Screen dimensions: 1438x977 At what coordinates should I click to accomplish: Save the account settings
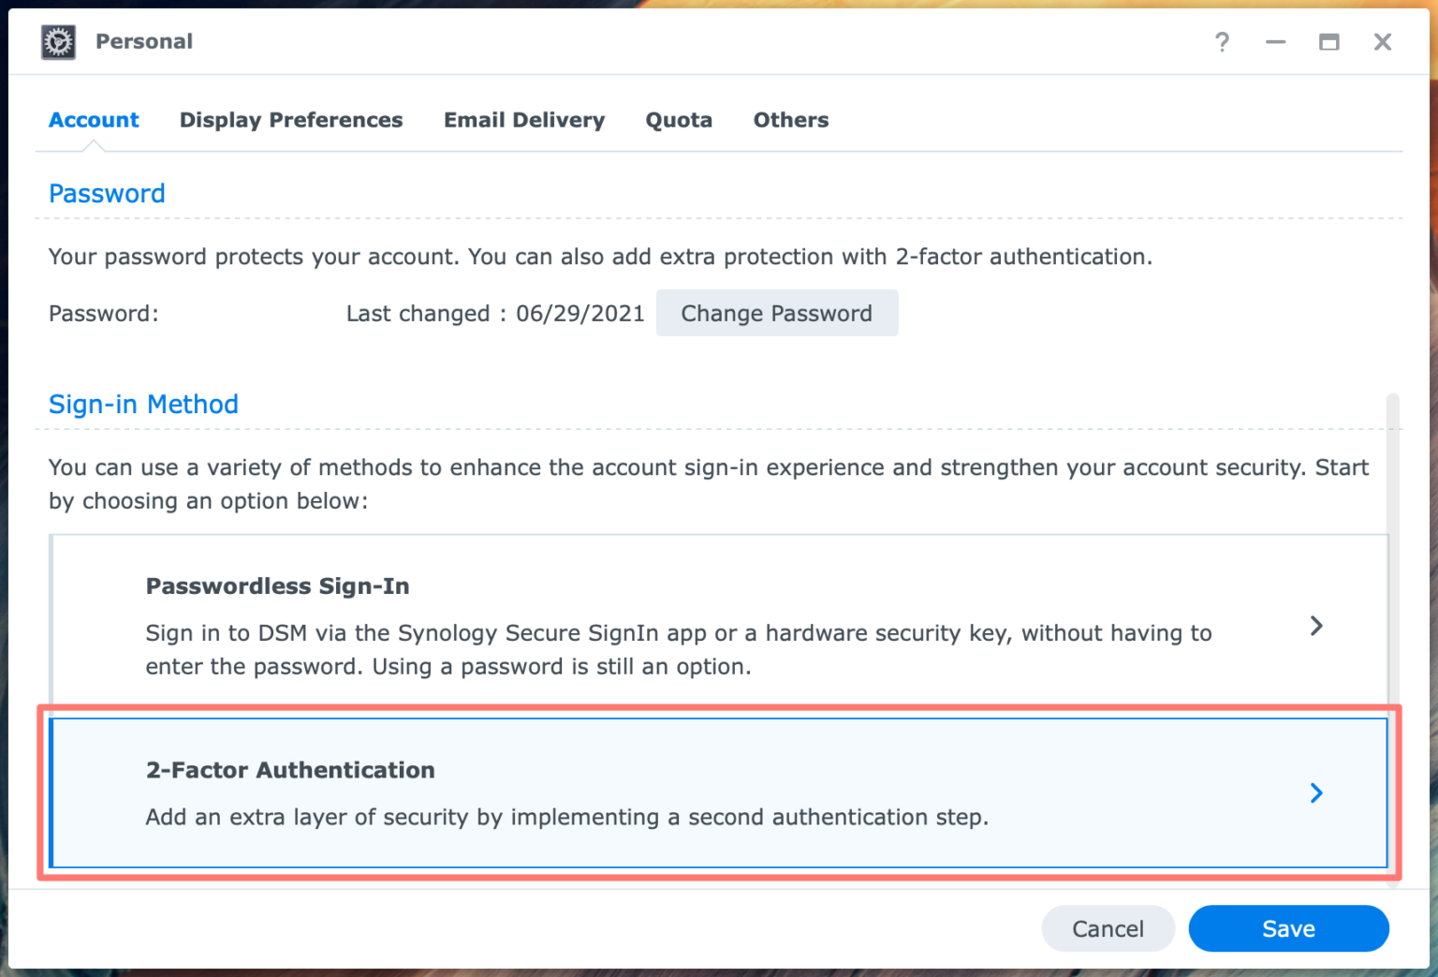coord(1288,928)
